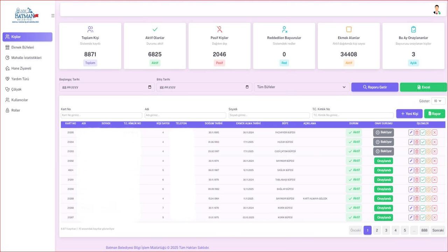Toggle the Onaylandı approval badge for card 21289
The height and width of the screenshot is (252, 448).
(x=383, y=198)
